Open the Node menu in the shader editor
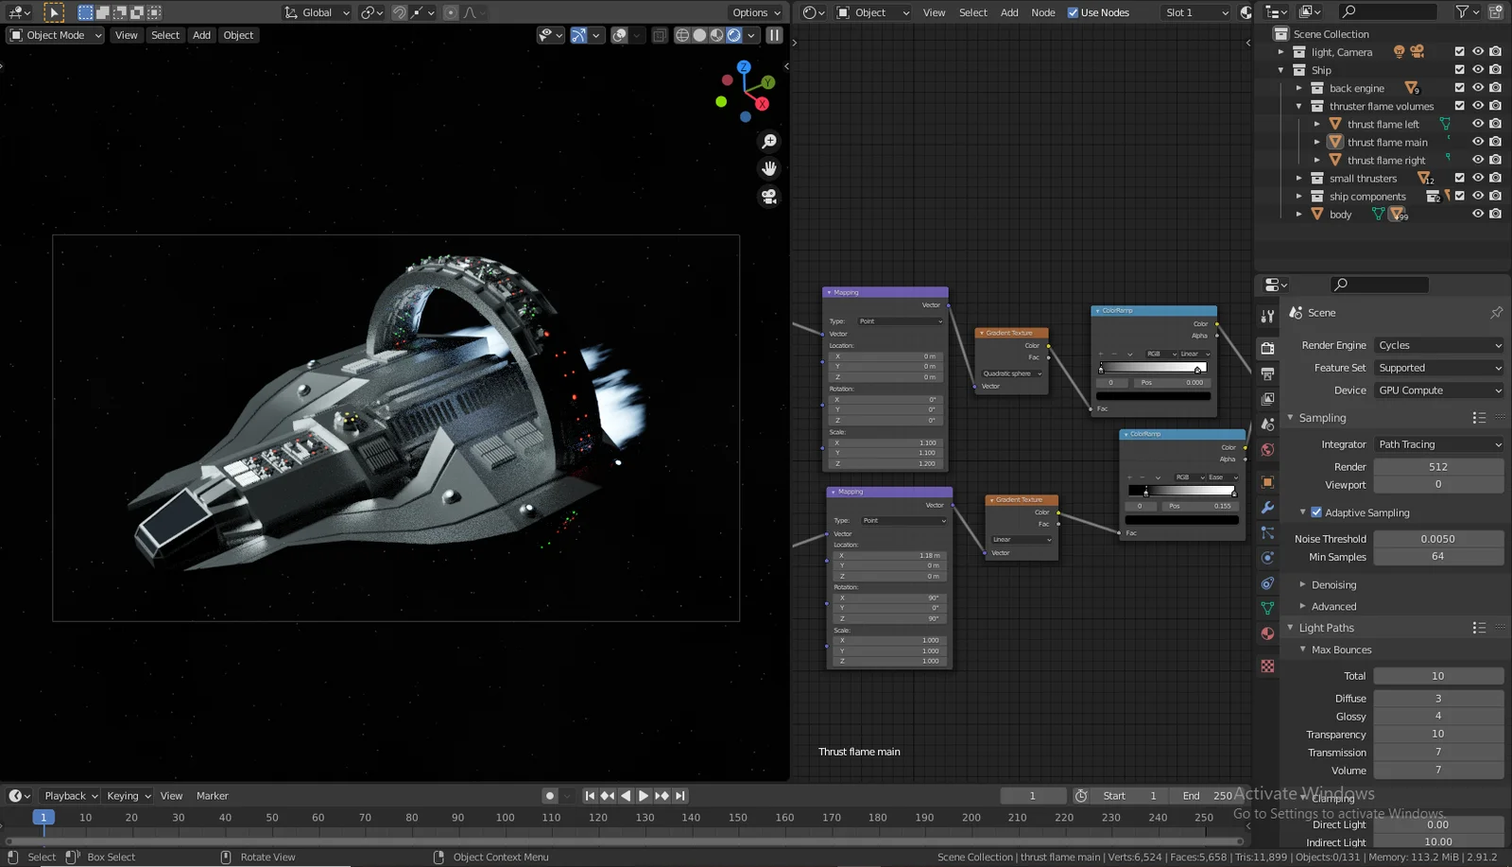Viewport: 1512px width, 867px height. click(x=1042, y=12)
